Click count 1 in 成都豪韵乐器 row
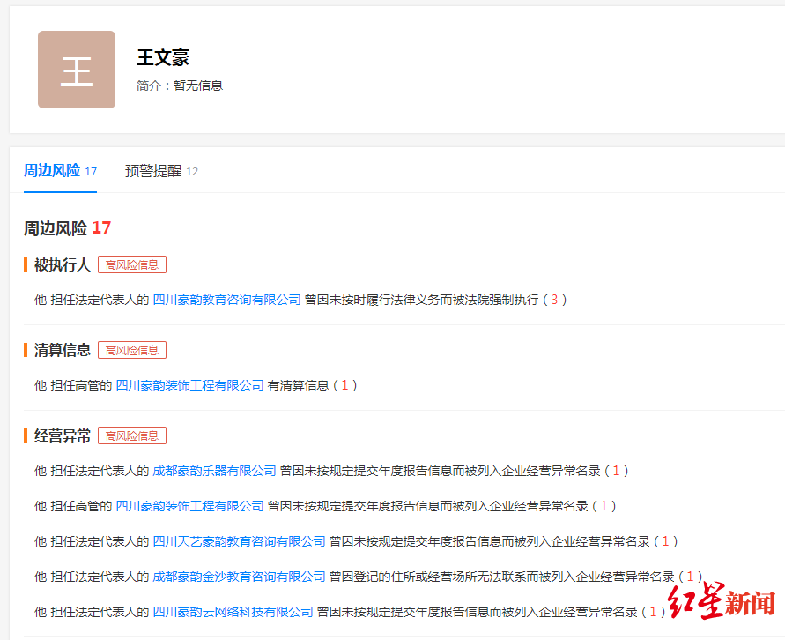Screen dimensions: 785x640 (x=616, y=472)
